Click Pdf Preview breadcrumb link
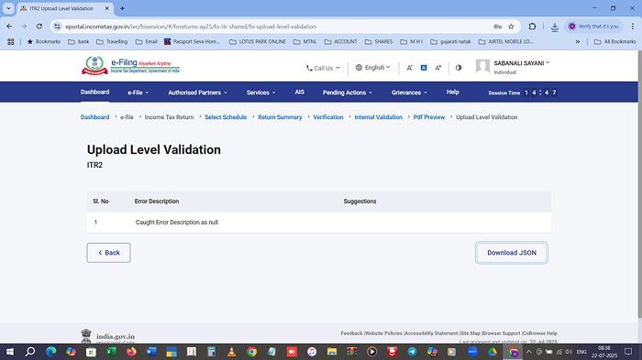642x360 pixels. pos(428,117)
